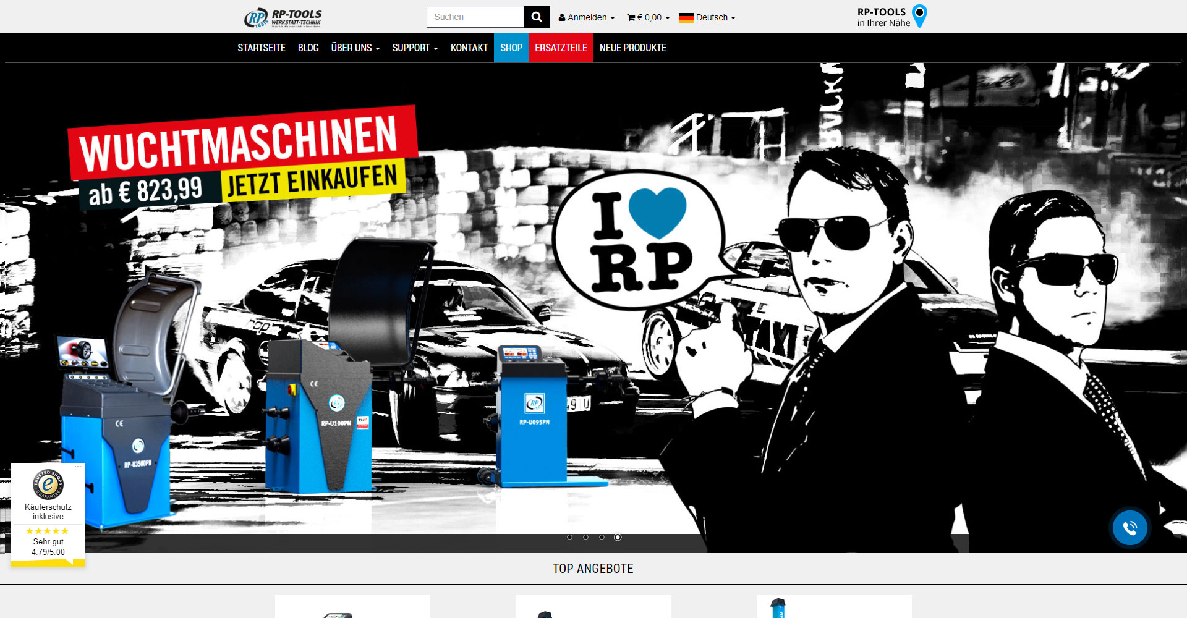The width and height of the screenshot is (1187, 618).
Task: Click the RP-Tools Werkstatt-Technik logo
Action: pyautogui.click(x=283, y=17)
